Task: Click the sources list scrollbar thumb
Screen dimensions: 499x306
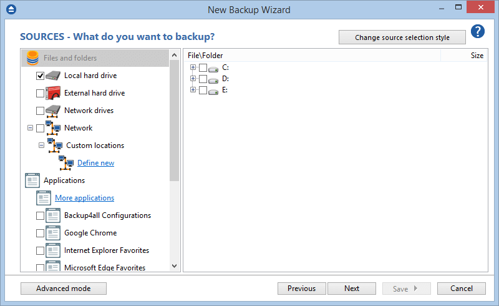Action: 175,121
